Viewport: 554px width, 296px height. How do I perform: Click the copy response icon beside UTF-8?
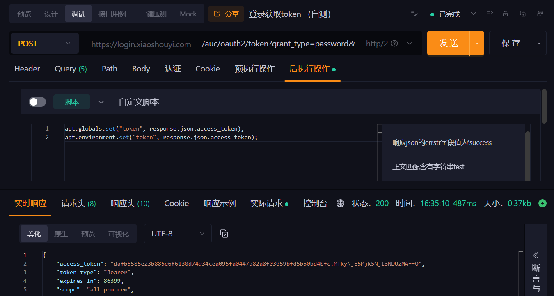tap(224, 234)
